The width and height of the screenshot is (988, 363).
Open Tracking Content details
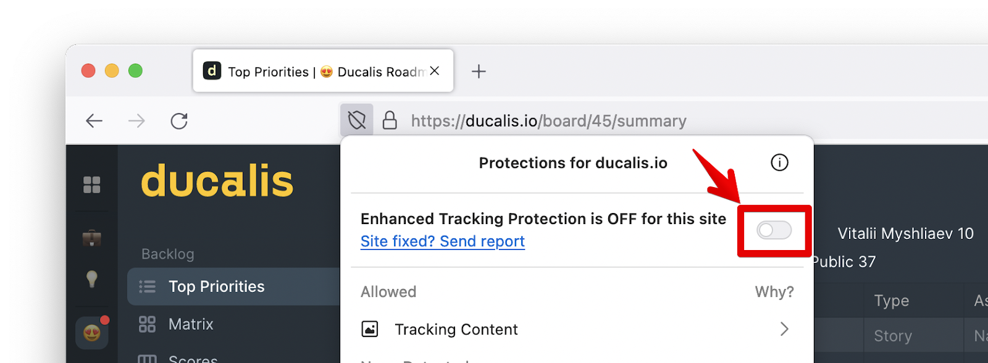tap(456, 329)
